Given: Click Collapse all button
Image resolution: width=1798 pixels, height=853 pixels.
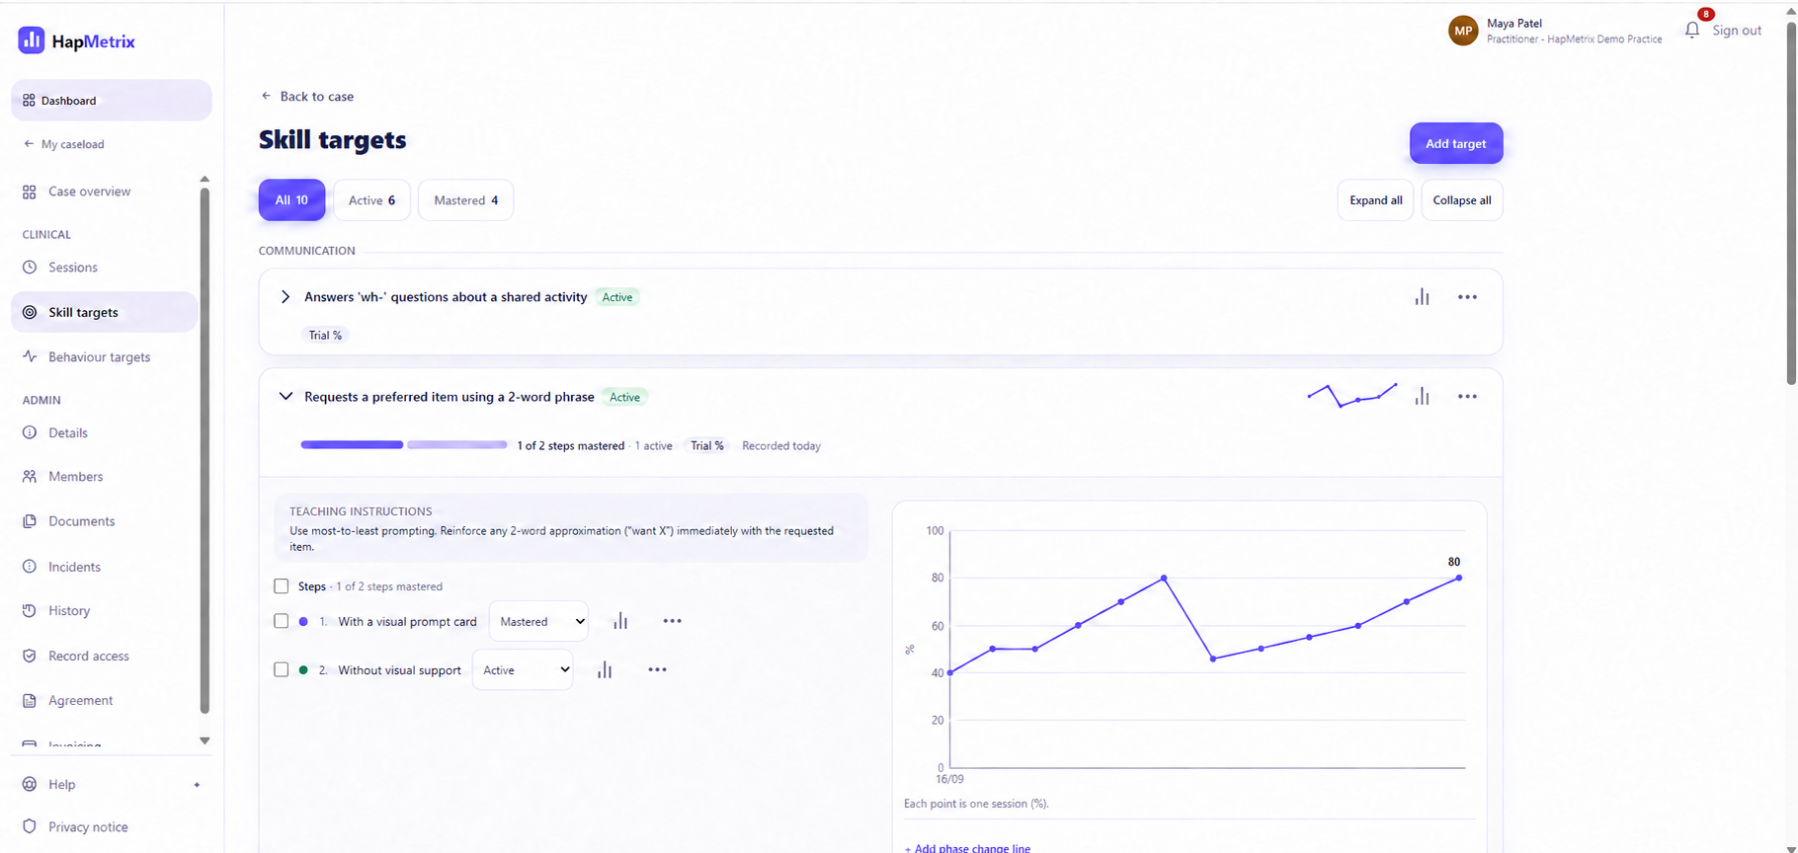Looking at the screenshot, I should (1462, 200).
